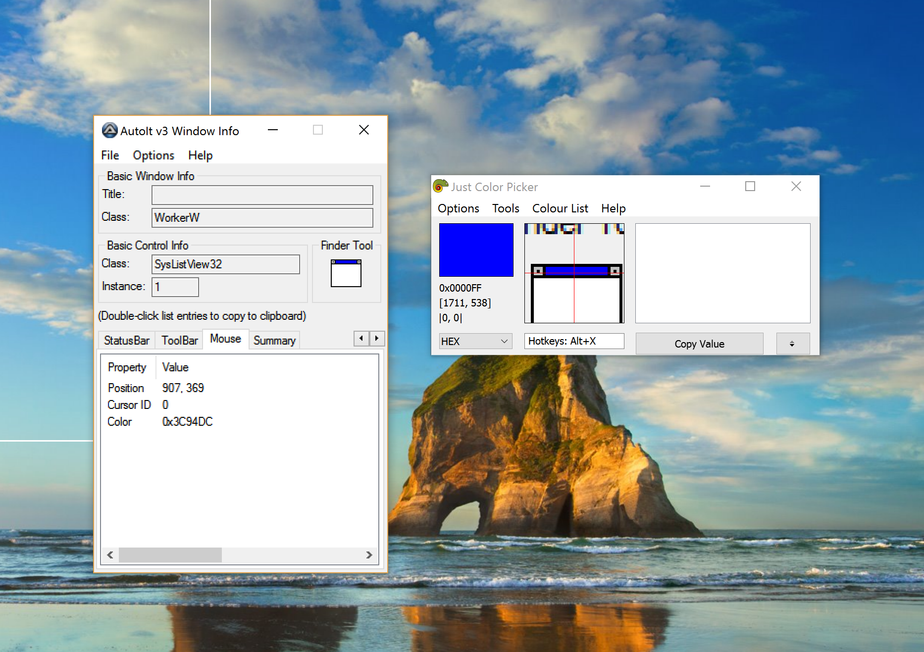Viewport: 924px width, 652px height.
Task: Close the Just Color Picker window
Action: tap(796, 186)
